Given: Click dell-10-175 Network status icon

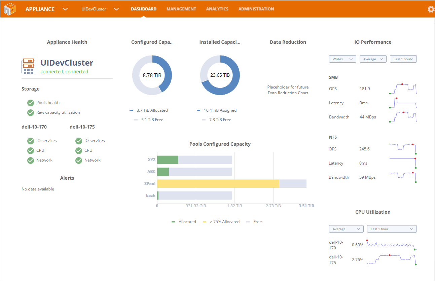Looking at the screenshot, I should tap(79, 160).
